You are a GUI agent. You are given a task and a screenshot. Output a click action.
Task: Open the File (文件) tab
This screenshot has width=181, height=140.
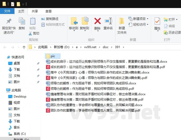7,11
